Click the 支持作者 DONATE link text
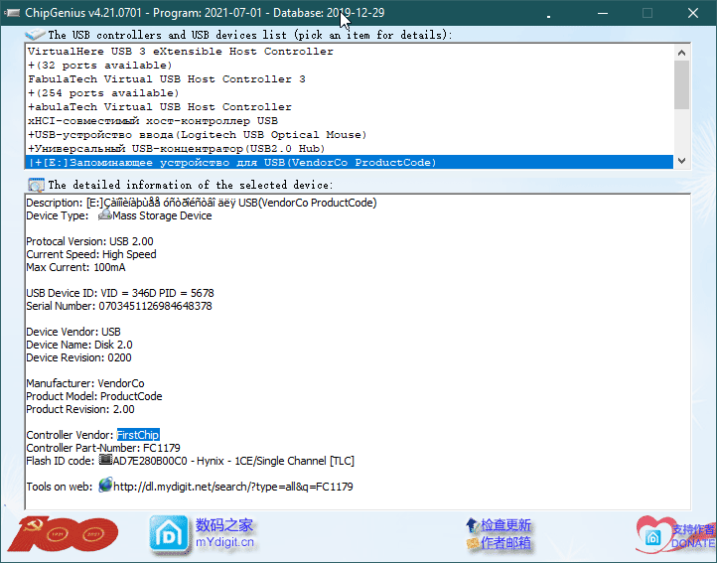The width and height of the screenshot is (717, 563). click(x=693, y=536)
